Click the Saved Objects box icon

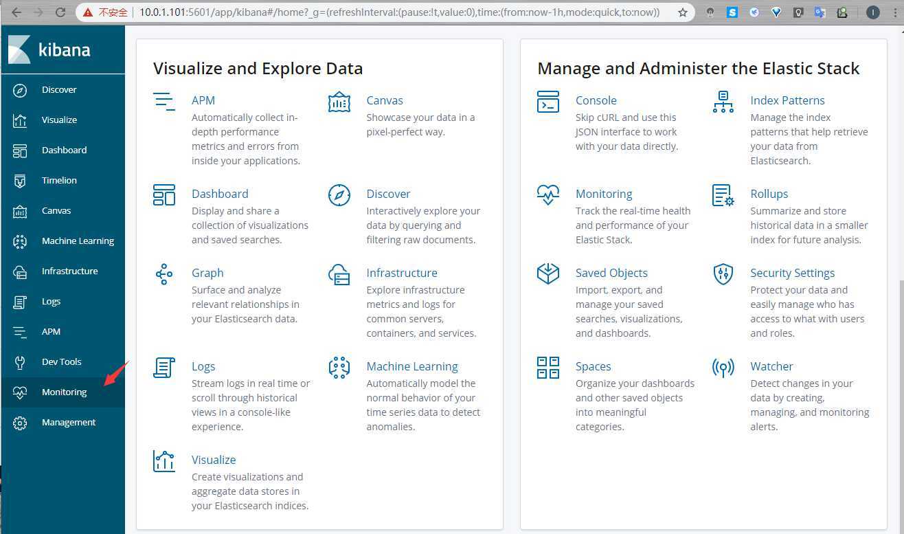(548, 274)
